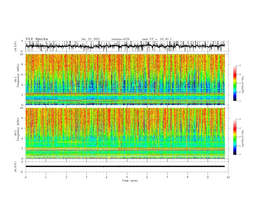Select the date "Jul. 25, 2022"
This screenshot has width=257, height=199.
click(91, 39)
